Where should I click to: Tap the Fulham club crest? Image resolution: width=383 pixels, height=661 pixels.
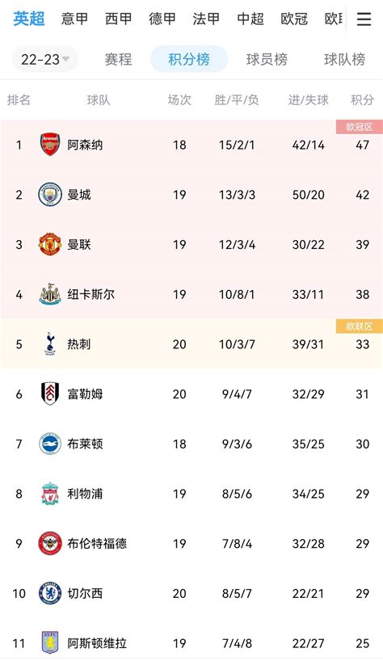point(50,394)
